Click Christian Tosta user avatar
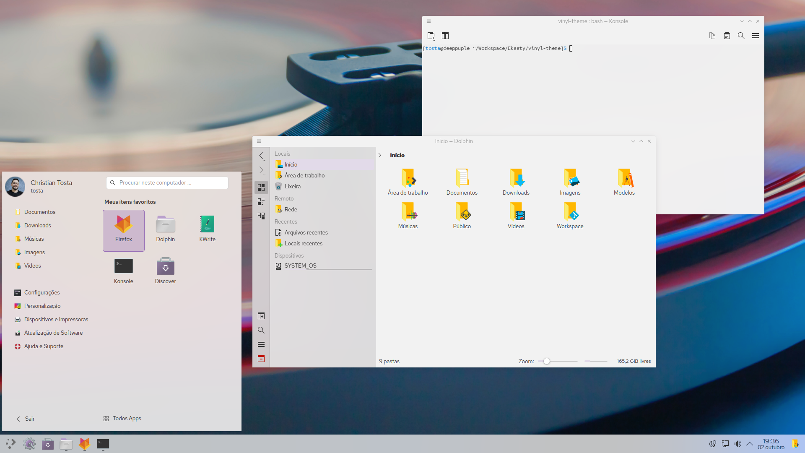The image size is (805, 453). click(15, 187)
